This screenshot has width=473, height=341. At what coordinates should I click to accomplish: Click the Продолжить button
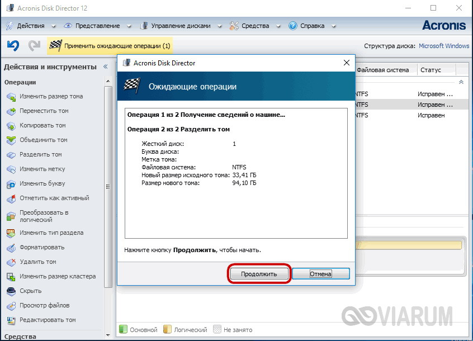click(259, 274)
